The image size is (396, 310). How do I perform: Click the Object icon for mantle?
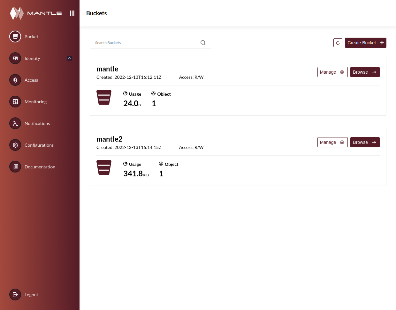pyautogui.click(x=154, y=94)
